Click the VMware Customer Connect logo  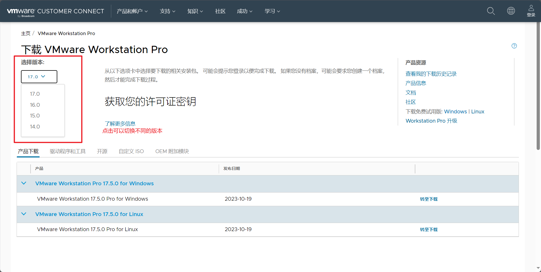pos(55,12)
